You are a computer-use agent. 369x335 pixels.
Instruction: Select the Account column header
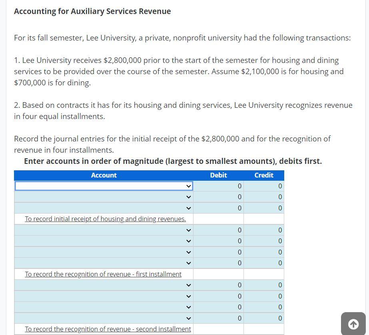tap(104, 175)
